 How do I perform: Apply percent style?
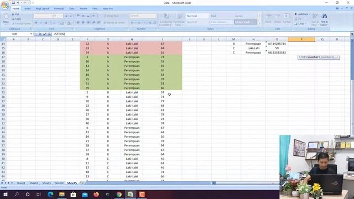point(139,23)
